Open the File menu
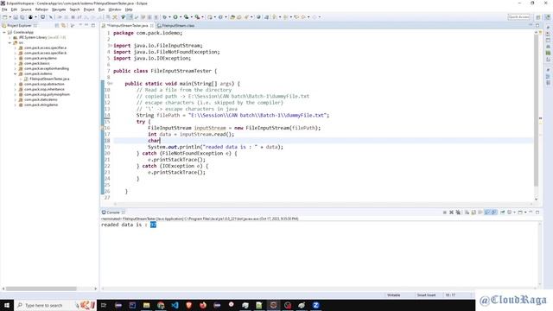Screen dimensions: 553x311 point(4,10)
